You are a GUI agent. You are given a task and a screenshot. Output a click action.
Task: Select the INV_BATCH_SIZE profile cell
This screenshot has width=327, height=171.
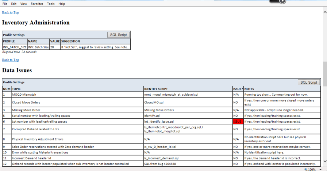coord(15,47)
